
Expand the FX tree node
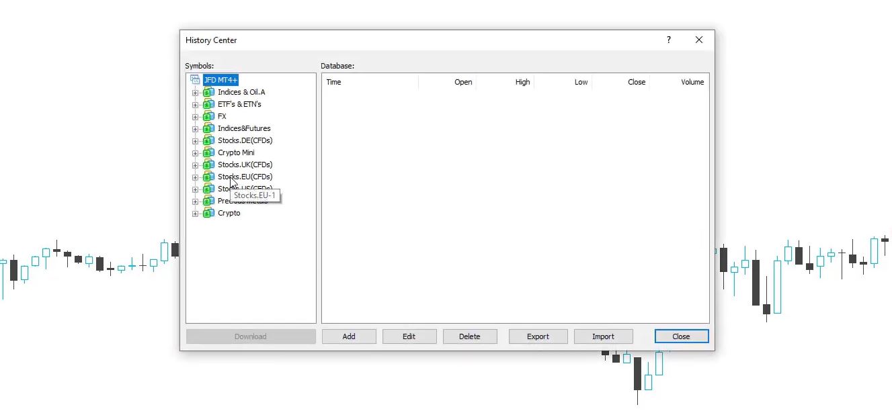195,116
